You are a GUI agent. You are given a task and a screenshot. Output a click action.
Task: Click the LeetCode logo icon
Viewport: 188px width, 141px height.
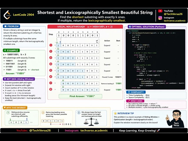coord(7,15)
